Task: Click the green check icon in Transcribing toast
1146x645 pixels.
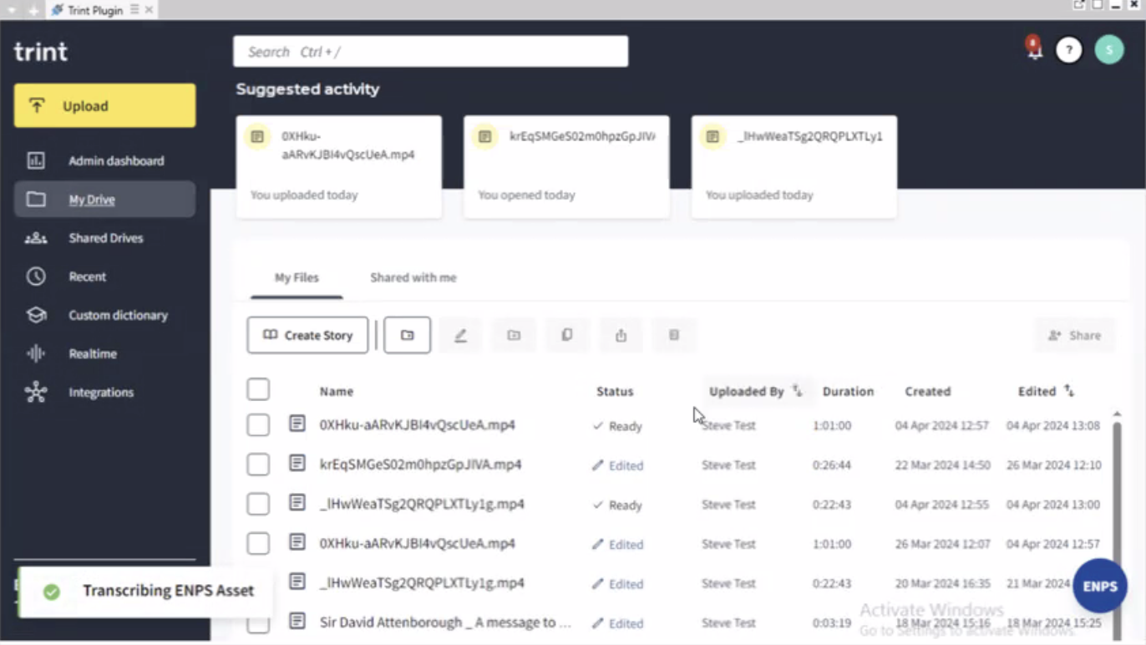Action: click(x=52, y=592)
